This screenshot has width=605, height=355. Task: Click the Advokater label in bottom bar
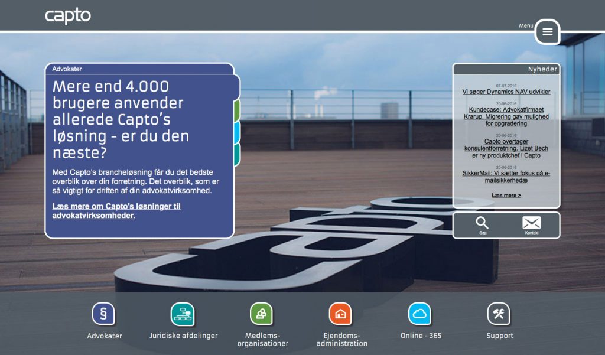(x=105, y=336)
